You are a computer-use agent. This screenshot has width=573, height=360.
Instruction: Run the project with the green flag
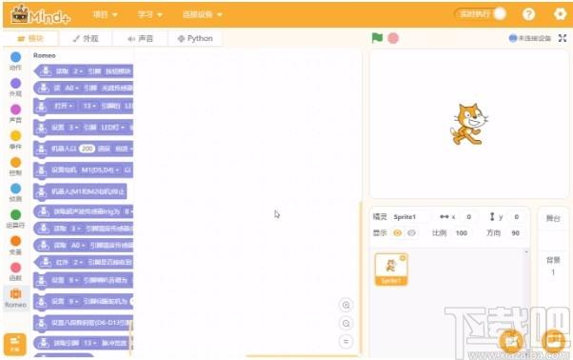click(x=377, y=38)
